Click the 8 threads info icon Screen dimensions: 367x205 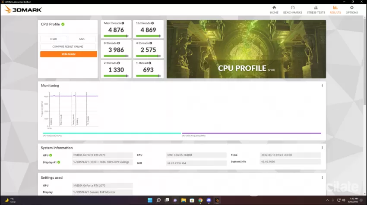[118, 43]
